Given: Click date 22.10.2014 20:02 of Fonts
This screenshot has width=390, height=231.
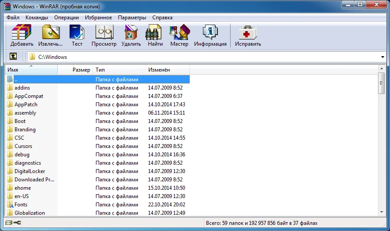Looking at the screenshot, I should click(x=166, y=205).
